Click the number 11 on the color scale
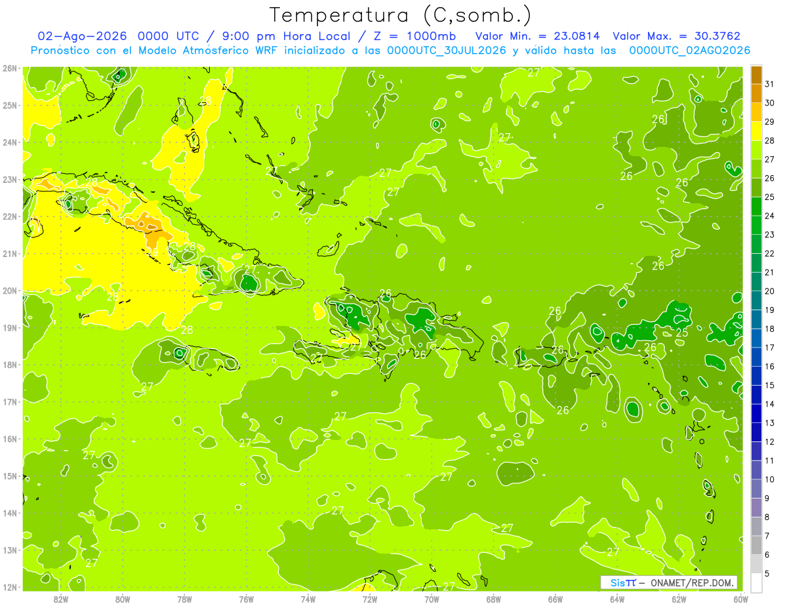Viewport: 787px width, 608px height. pyautogui.click(x=770, y=460)
